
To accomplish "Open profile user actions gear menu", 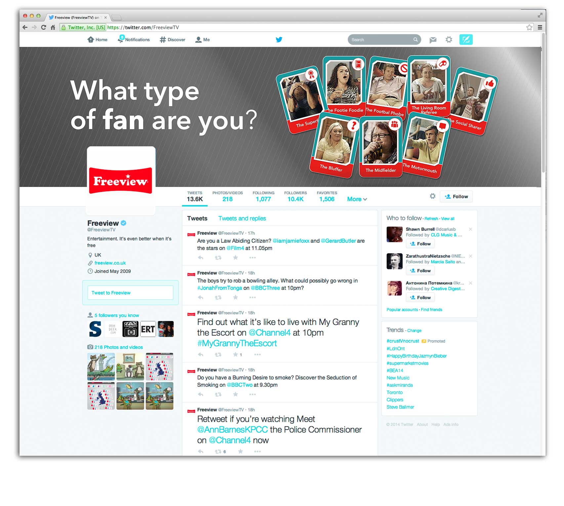I will [x=432, y=196].
